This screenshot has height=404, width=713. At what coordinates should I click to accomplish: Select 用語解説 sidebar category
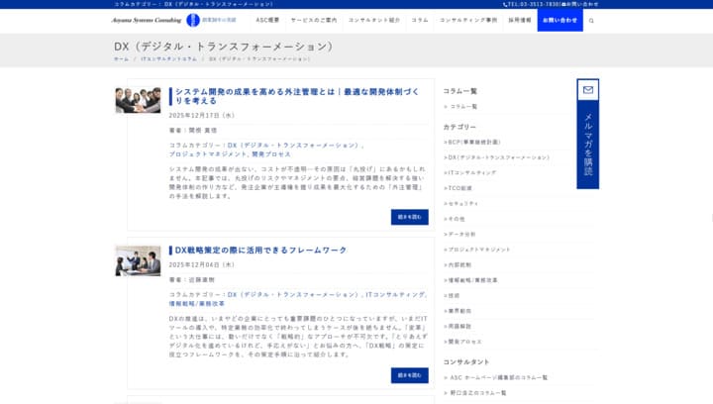pyautogui.click(x=458, y=327)
